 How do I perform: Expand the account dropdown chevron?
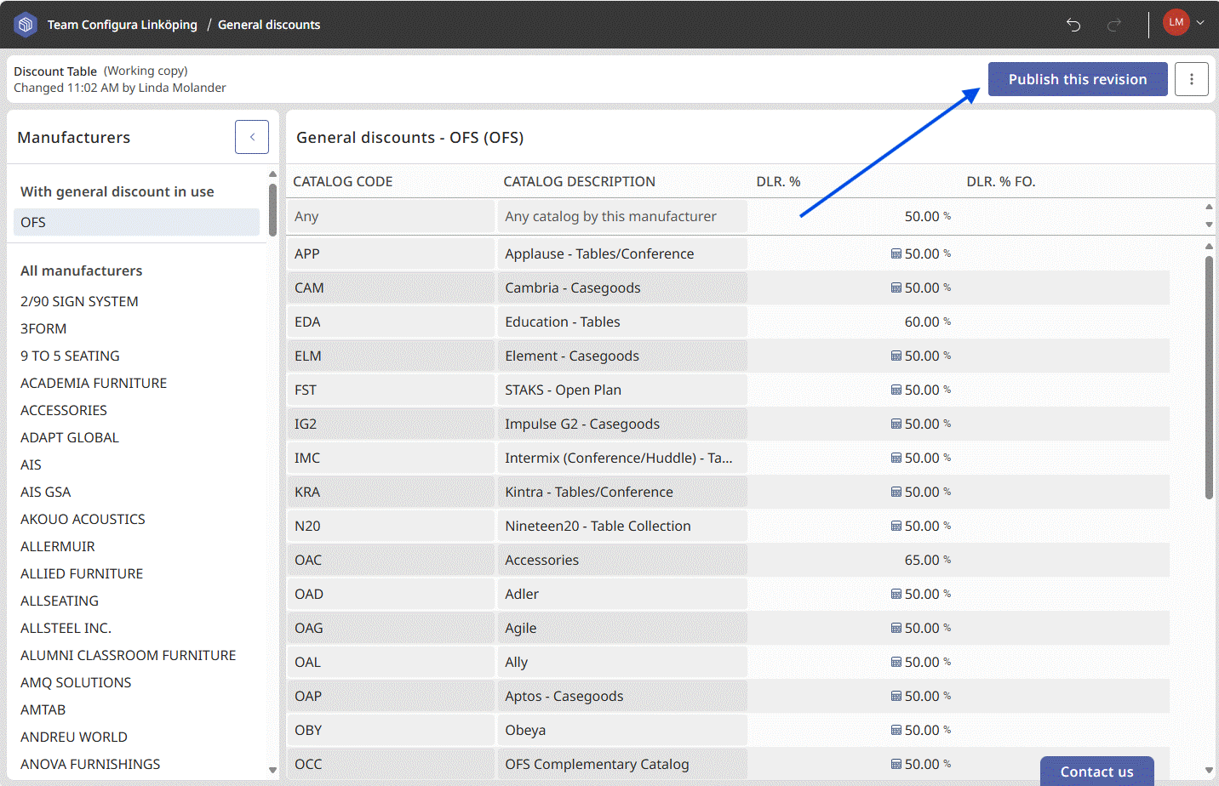click(1200, 23)
